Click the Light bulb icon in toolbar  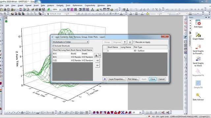click(x=147, y=14)
